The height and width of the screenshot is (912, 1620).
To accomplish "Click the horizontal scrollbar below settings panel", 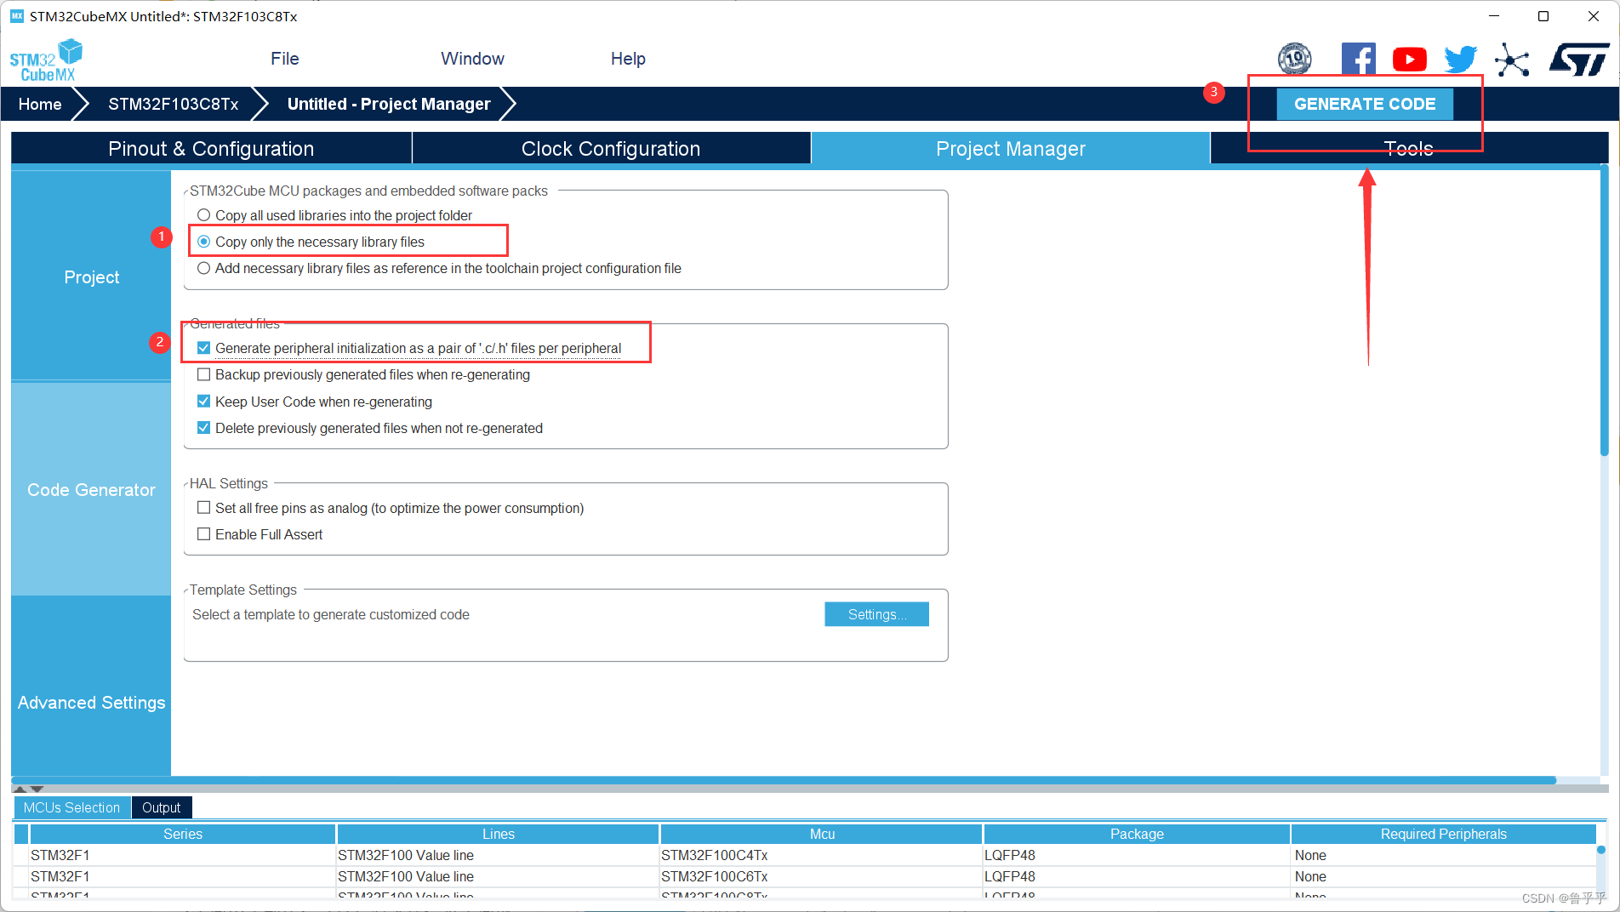I will [x=784, y=780].
